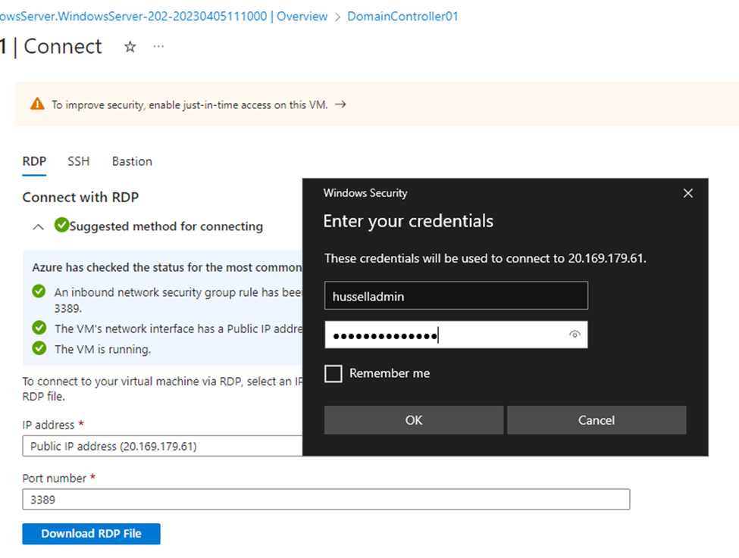Image resolution: width=739 pixels, height=558 pixels.
Task: Click the Windows Security title text
Action: pyautogui.click(x=365, y=193)
